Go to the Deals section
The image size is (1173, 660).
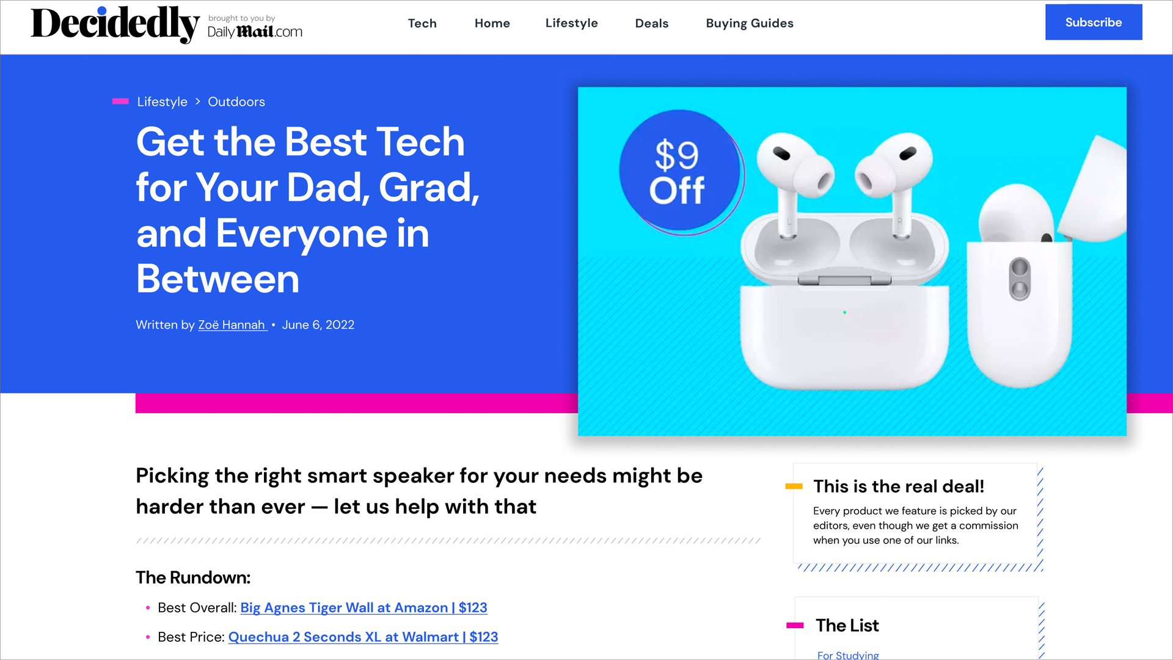(652, 23)
